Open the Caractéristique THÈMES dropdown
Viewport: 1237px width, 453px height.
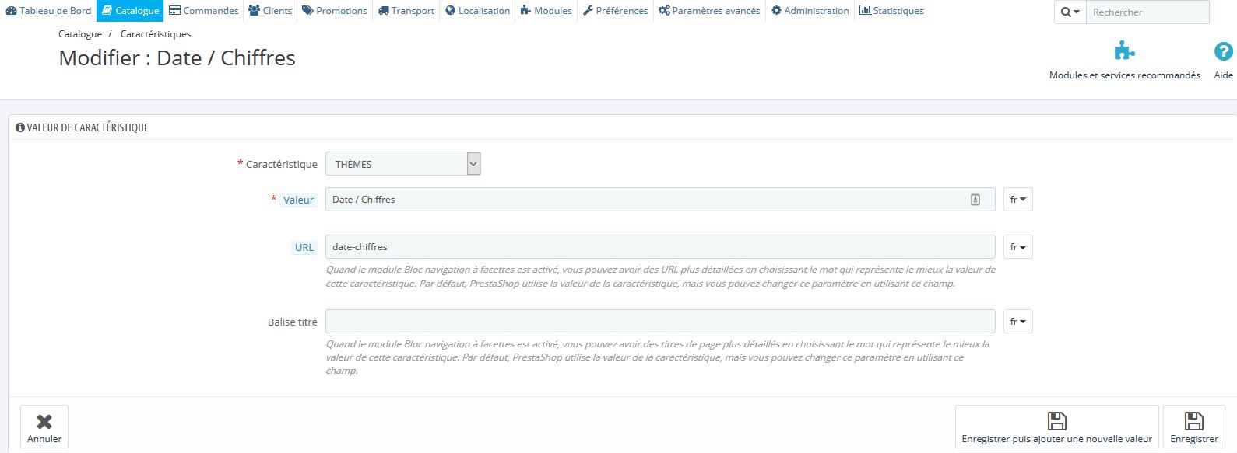(x=403, y=164)
